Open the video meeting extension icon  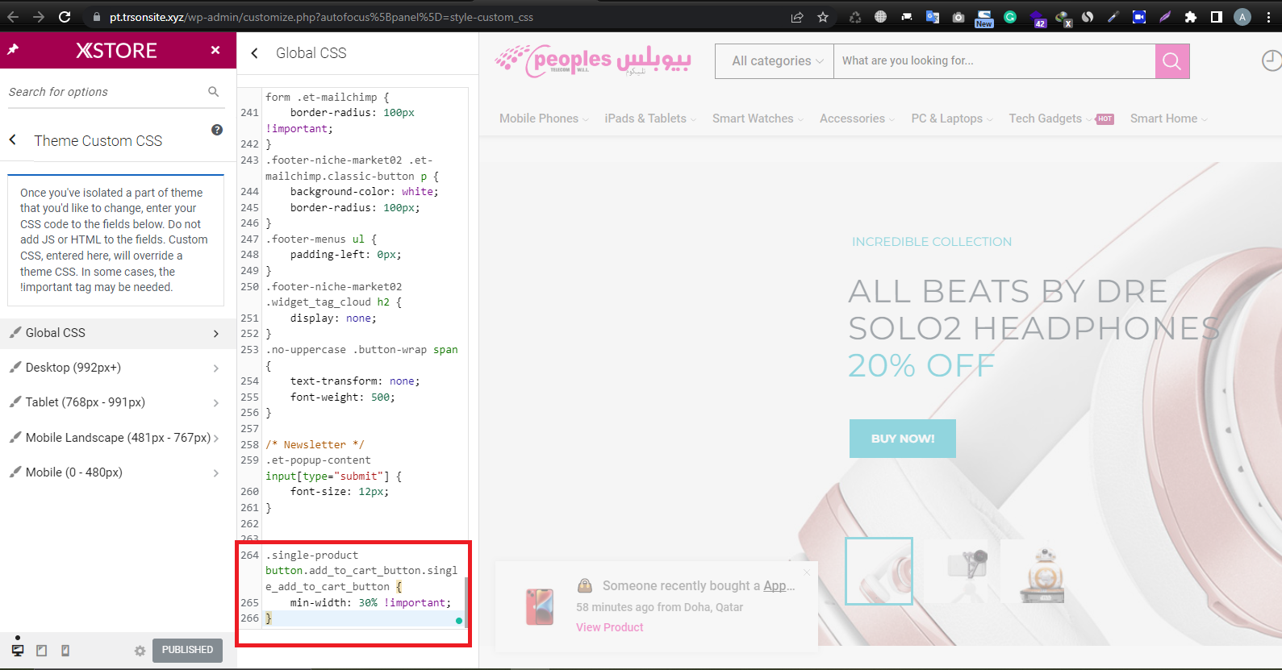pos(1139,17)
